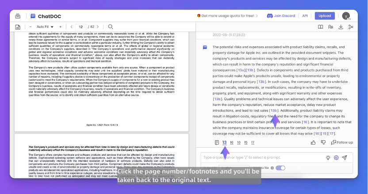
Task: Open the Join Discord link
Action: click(x=281, y=16)
